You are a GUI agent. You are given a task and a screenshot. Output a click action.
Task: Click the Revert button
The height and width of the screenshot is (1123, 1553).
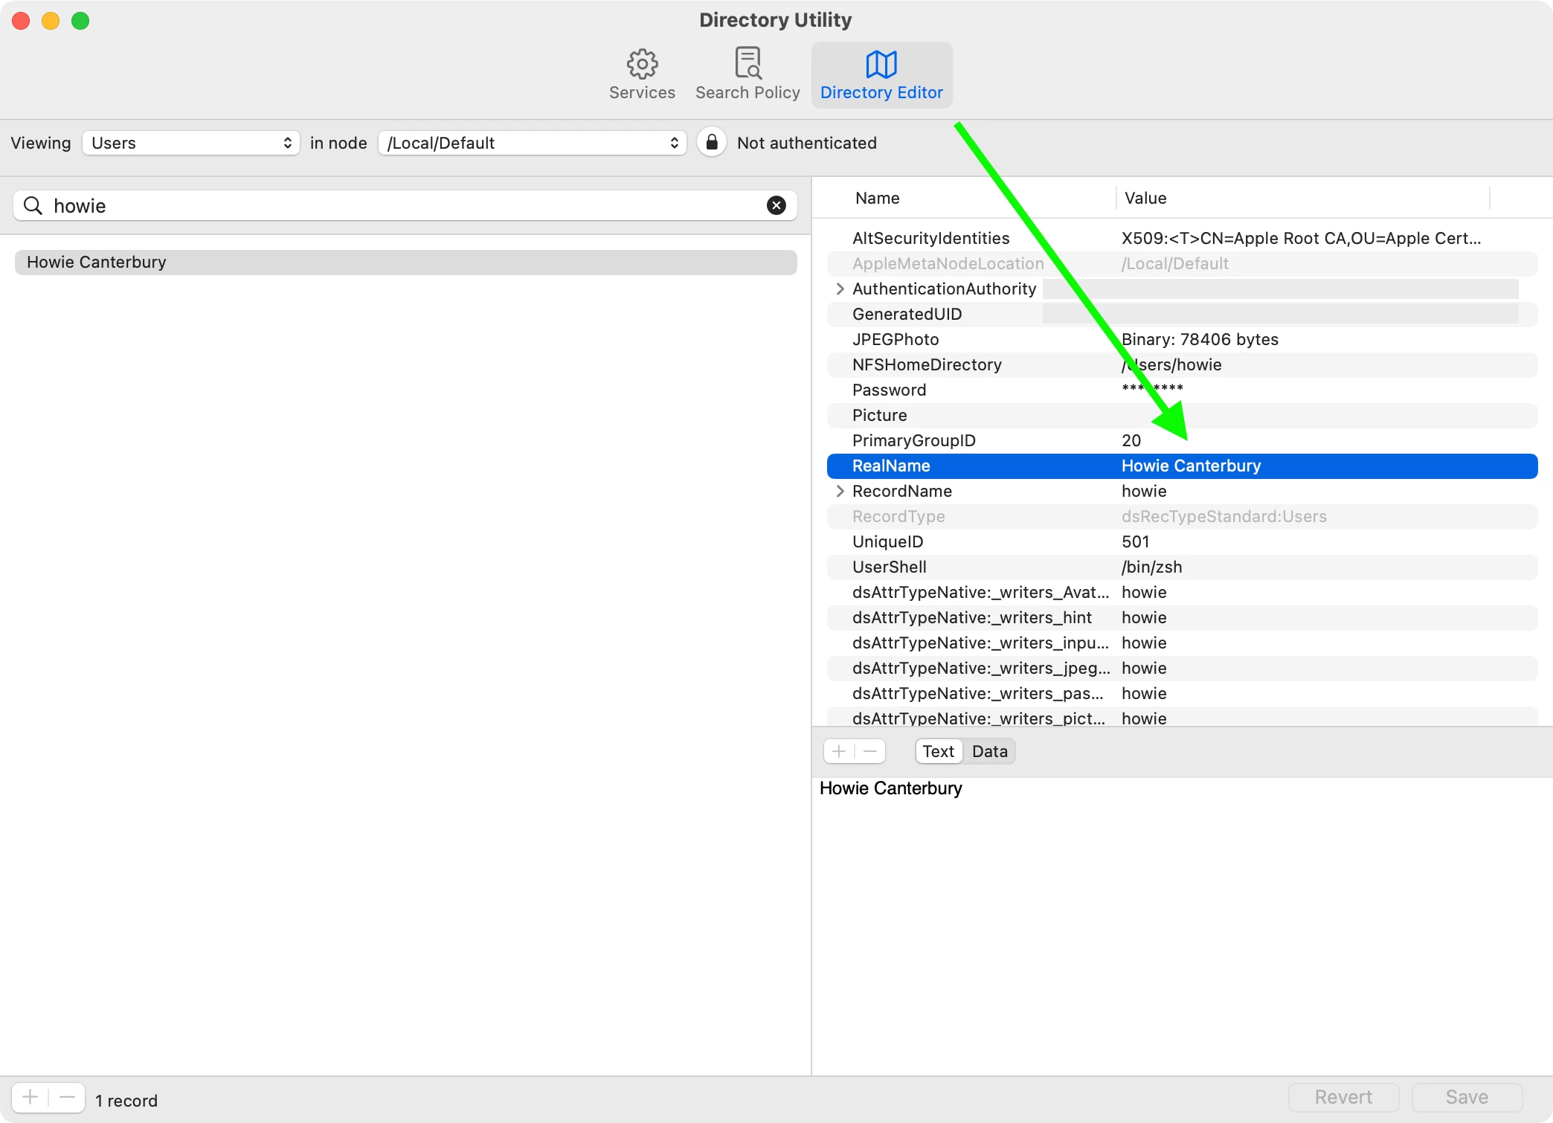[1343, 1097]
